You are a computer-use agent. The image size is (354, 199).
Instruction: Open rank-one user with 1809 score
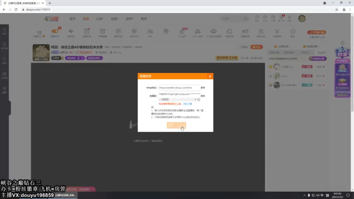296,67
